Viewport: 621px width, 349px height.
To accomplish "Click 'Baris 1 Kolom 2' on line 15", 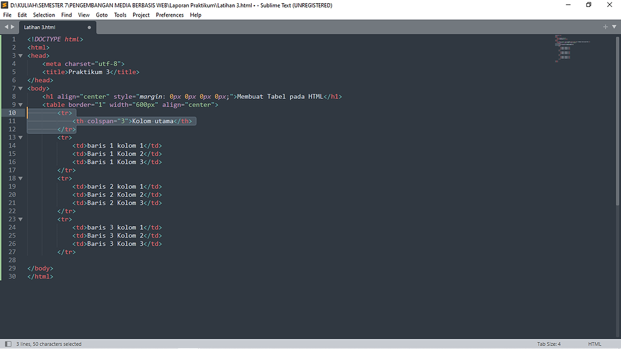I will click(115, 154).
